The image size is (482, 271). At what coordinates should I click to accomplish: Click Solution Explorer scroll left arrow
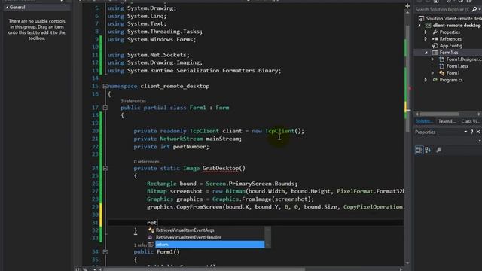(x=417, y=114)
